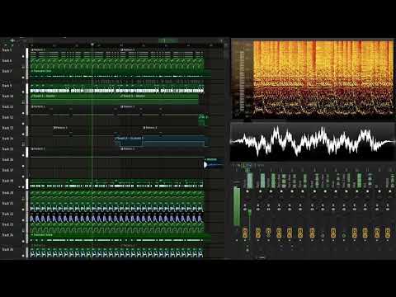
Task: Mute Track 9 using its dot switch
Action: click(x=23, y=92)
